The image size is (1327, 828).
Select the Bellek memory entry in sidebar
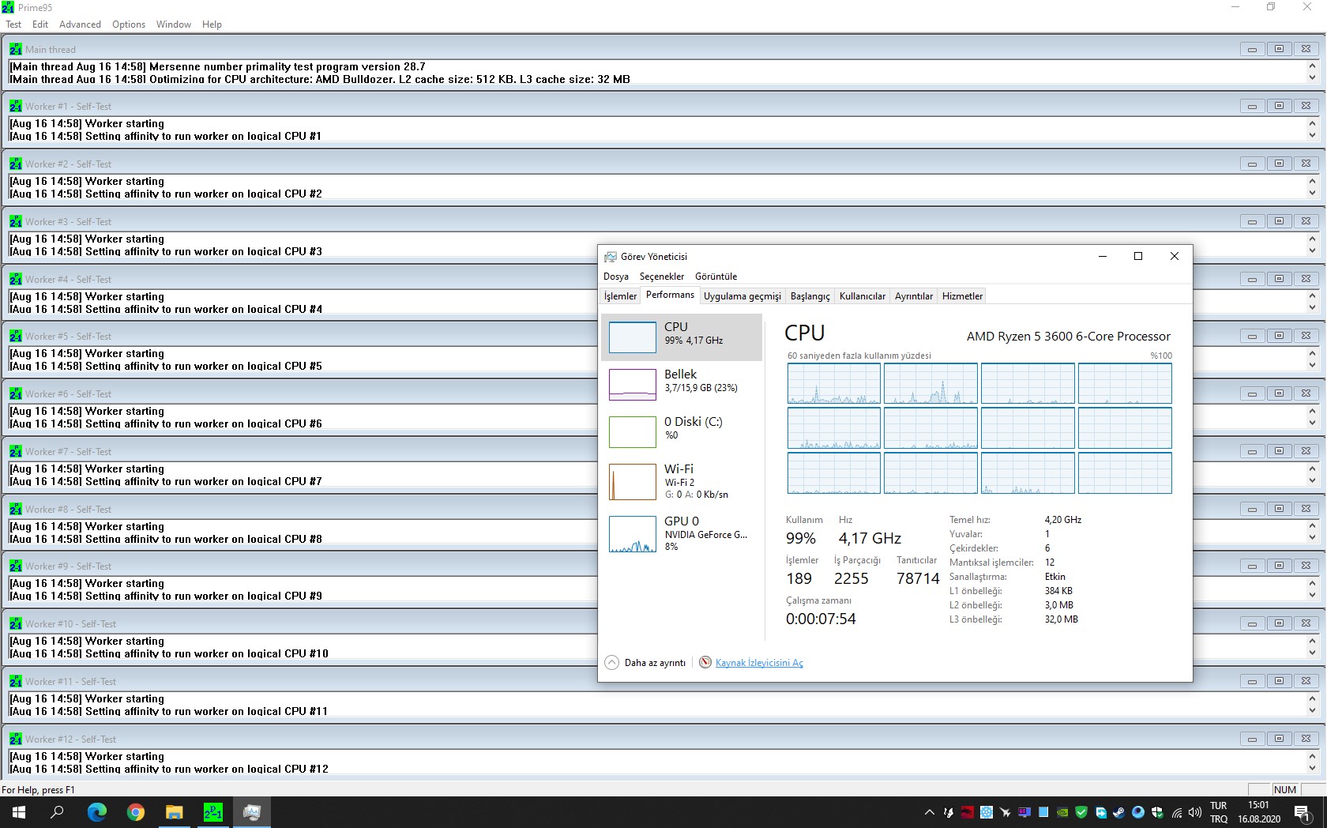(682, 385)
